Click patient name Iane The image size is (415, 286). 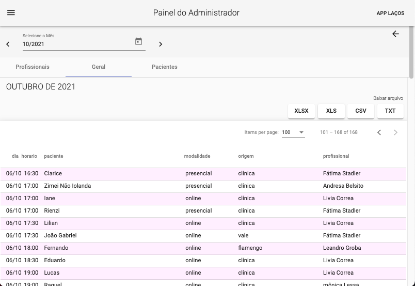coord(50,198)
